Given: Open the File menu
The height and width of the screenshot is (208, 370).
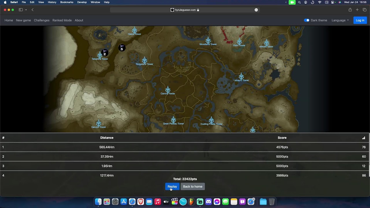Looking at the screenshot, I should pyautogui.click(x=24, y=2).
